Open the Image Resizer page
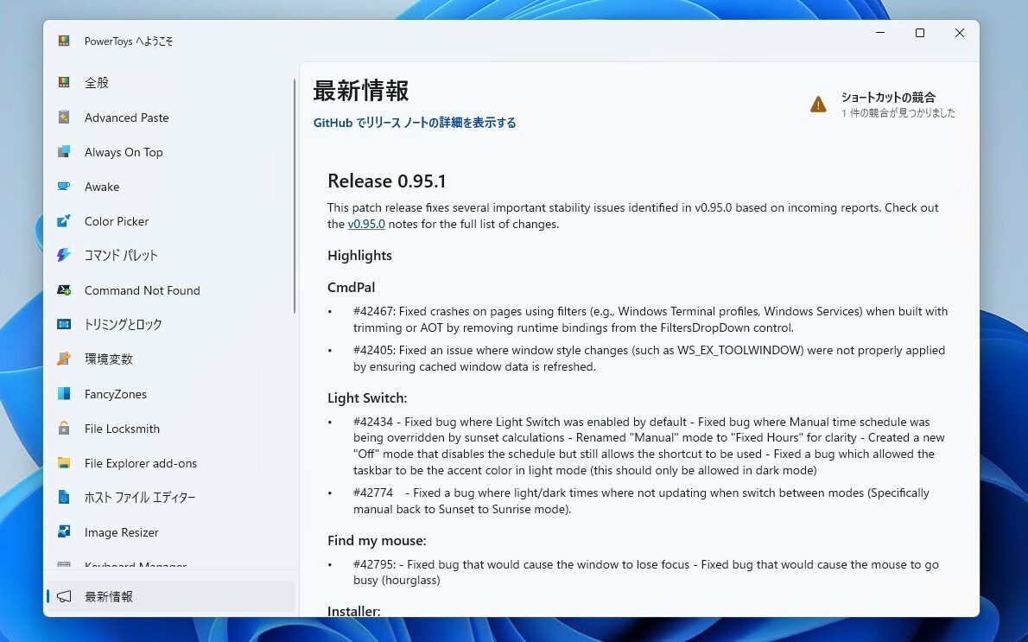Viewport: 1028px width, 642px height. 170,532
